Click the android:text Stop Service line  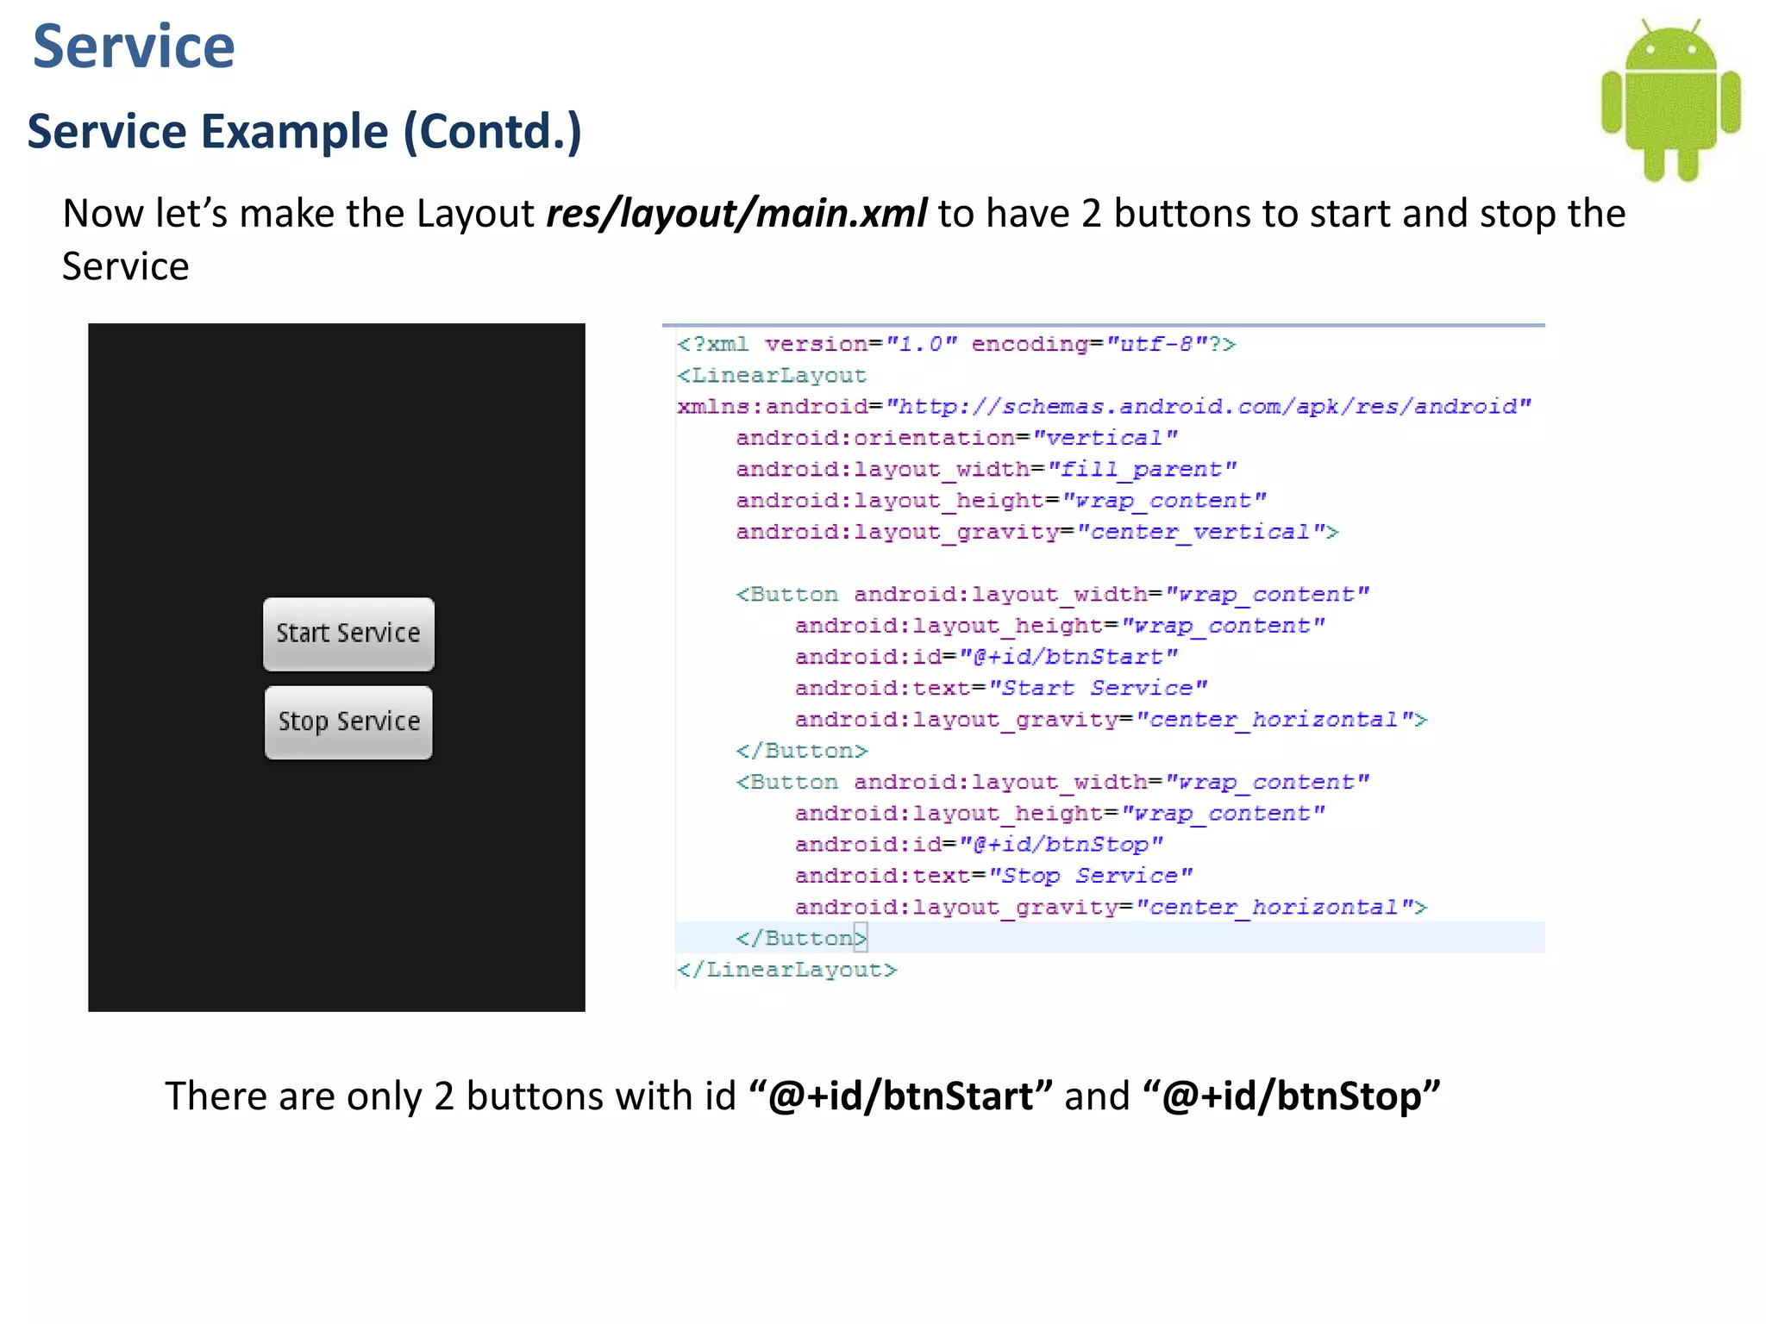click(993, 876)
